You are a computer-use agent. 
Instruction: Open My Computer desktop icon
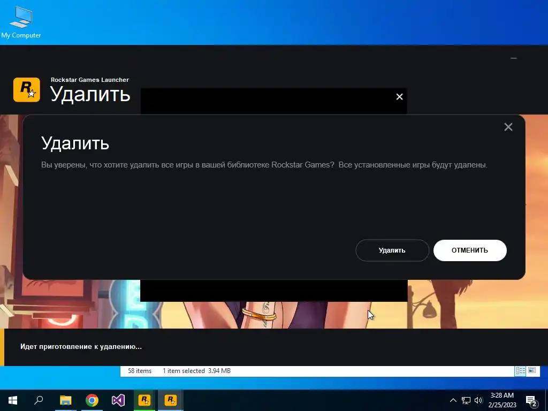(x=21, y=22)
